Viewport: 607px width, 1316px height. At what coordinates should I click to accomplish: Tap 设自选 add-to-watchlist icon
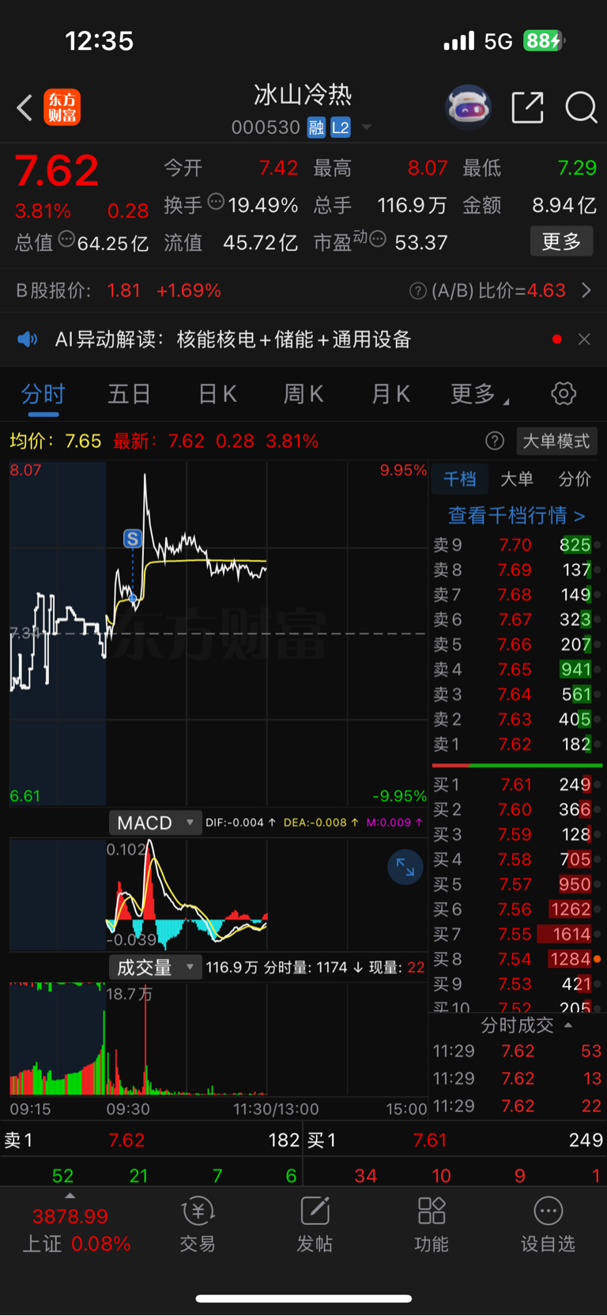pos(548,1225)
